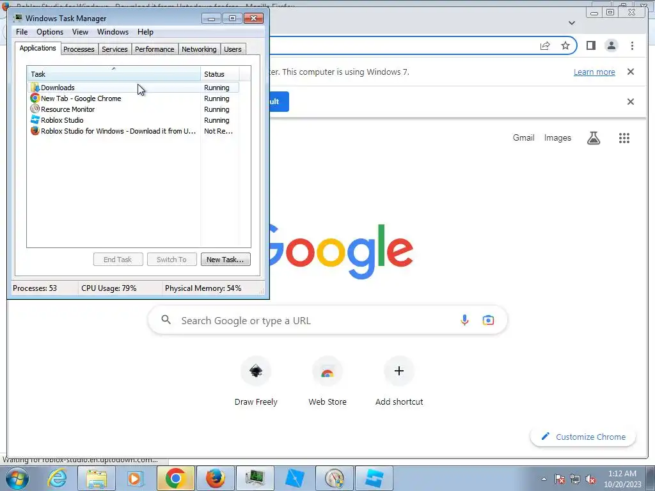Expand Chrome tab search chevron
The width and height of the screenshot is (655, 491).
(572, 23)
